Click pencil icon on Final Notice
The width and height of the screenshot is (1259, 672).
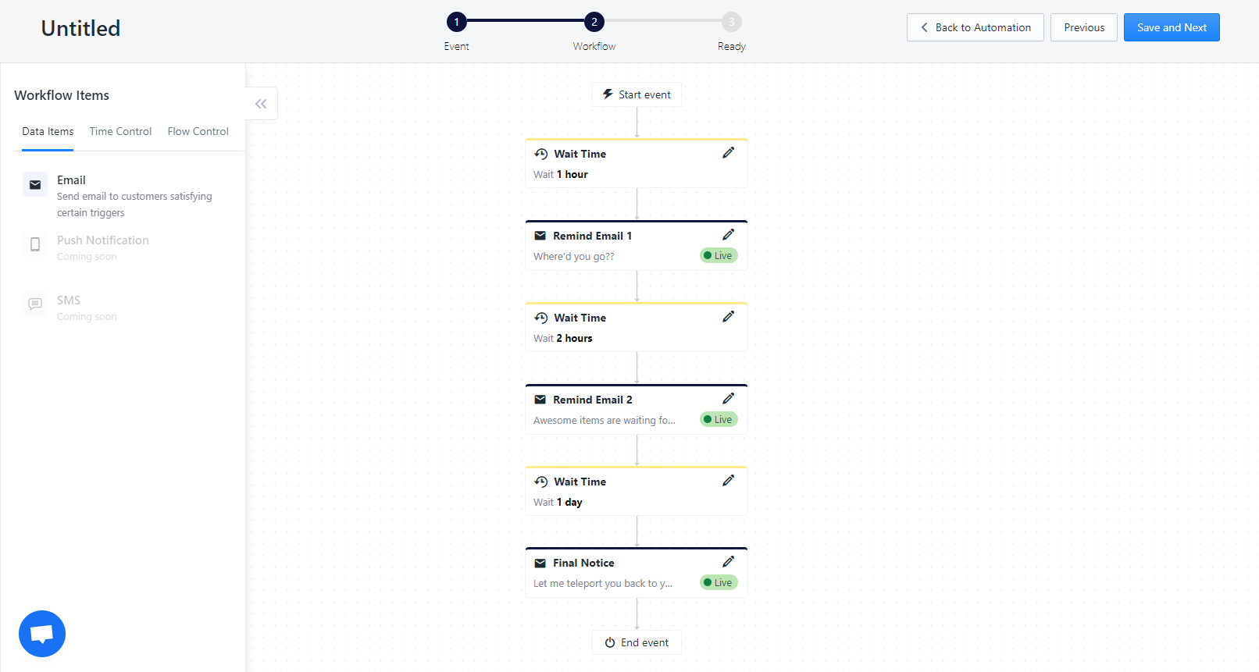[x=728, y=562]
